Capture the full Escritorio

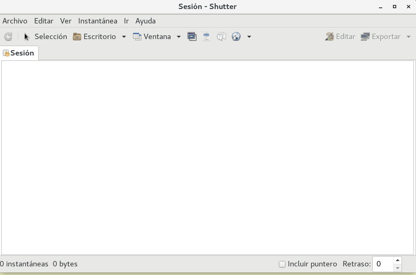95,37
